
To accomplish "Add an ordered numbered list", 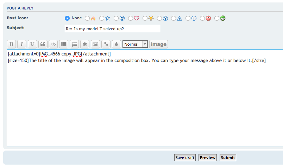I will (x=74, y=44).
